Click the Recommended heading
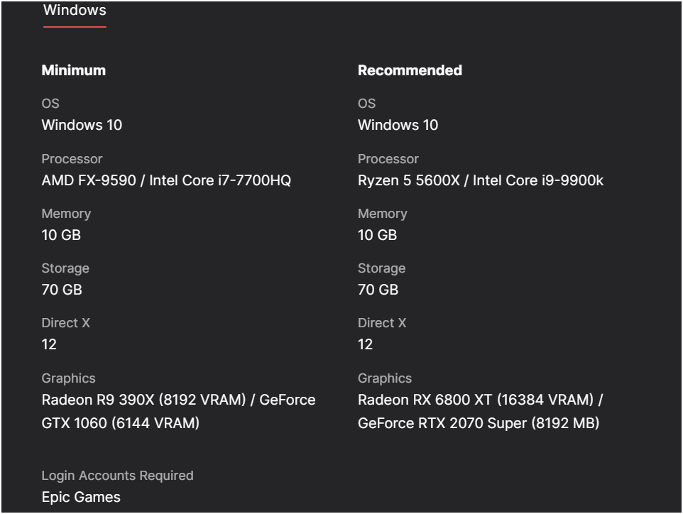The image size is (683, 514). pos(410,70)
